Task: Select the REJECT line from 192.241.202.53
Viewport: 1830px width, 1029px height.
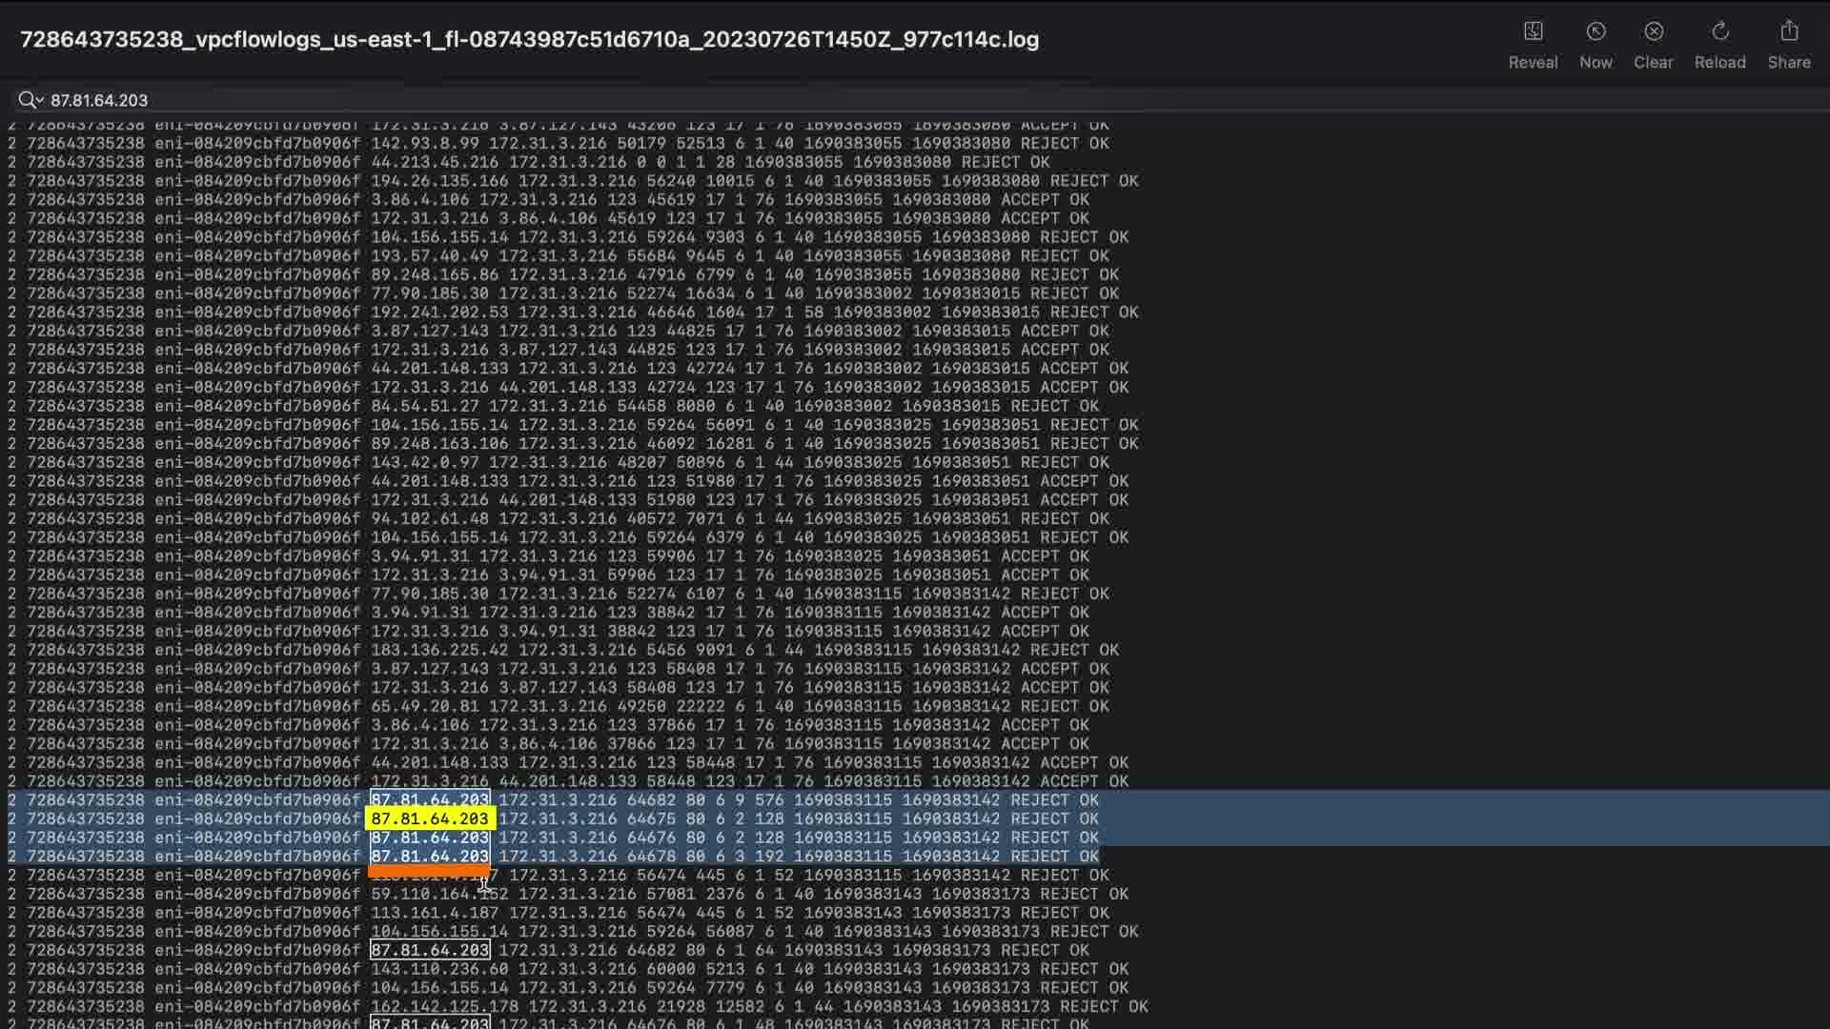Action: pos(439,313)
